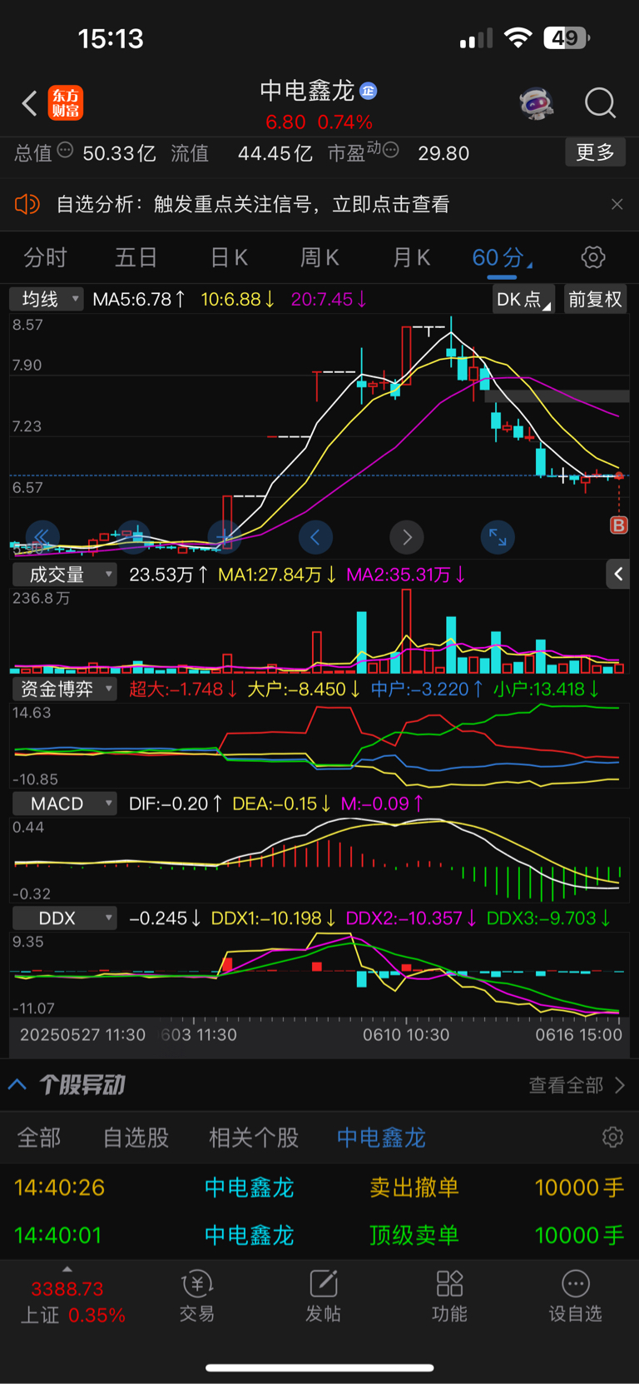Tap the 小户:13.418 value
The width and height of the screenshot is (639, 1384).
[547, 689]
